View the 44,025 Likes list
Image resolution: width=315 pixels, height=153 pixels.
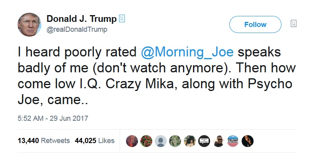pos(94,141)
